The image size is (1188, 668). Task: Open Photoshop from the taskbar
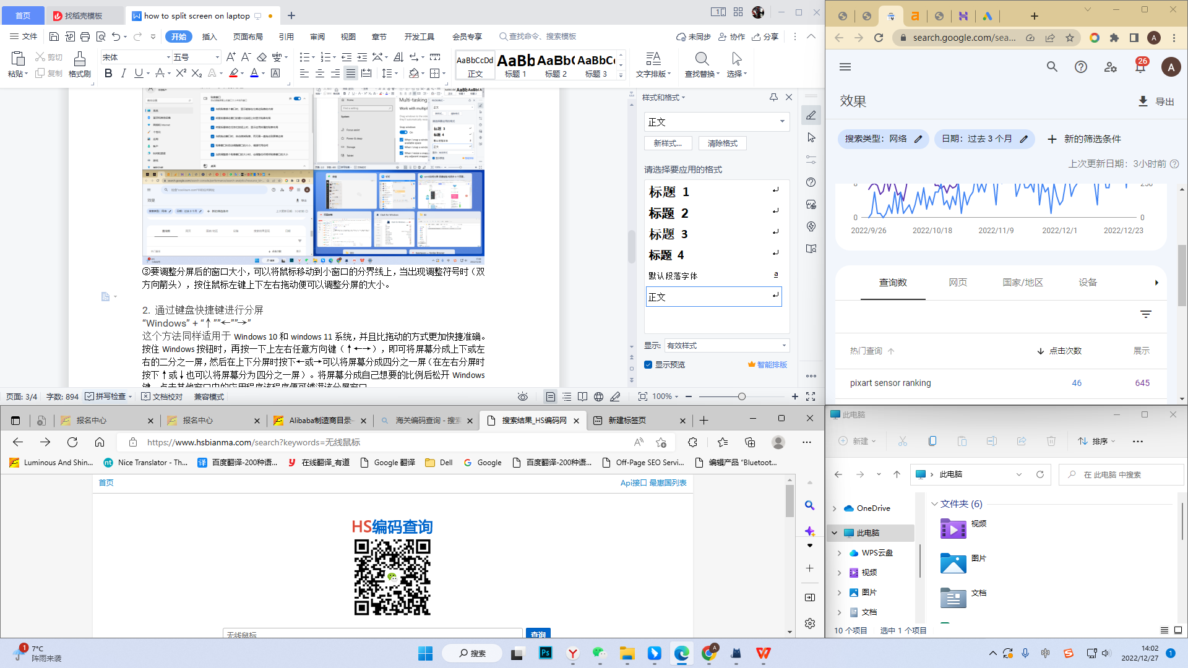pos(545,653)
